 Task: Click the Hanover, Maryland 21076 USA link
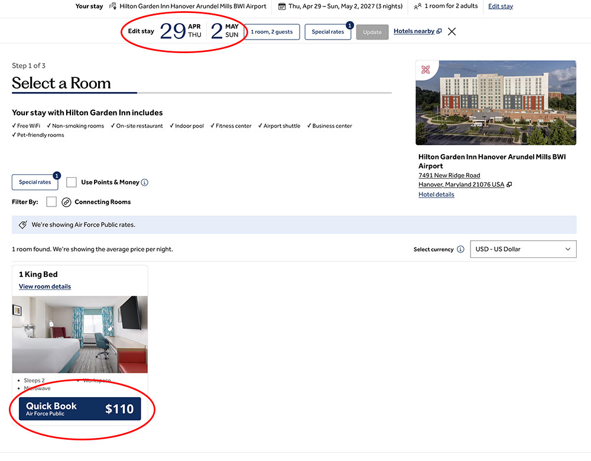point(461,185)
